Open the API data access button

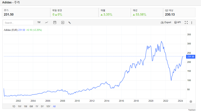tap(178, 22)
